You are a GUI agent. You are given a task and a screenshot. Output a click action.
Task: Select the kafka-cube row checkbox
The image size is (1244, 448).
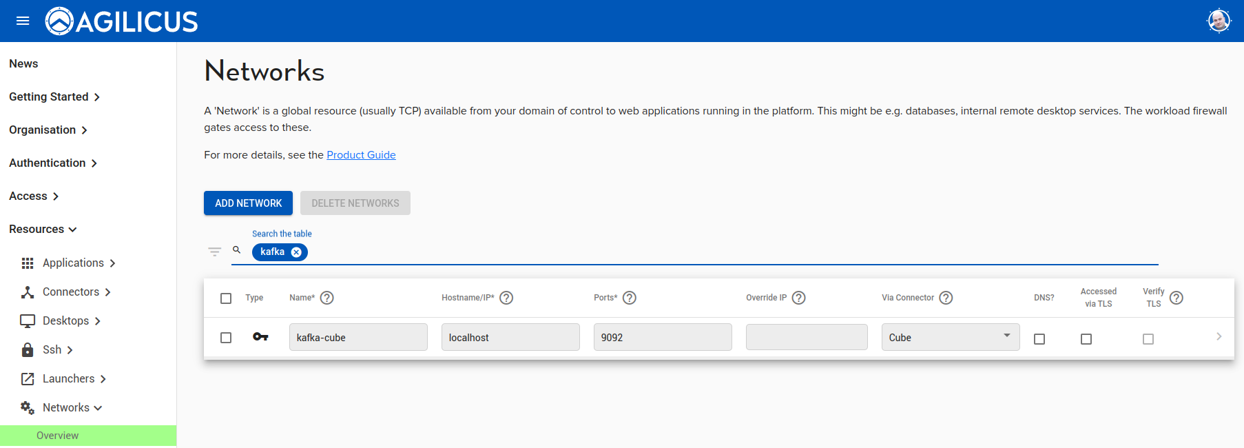coord(226,338)
